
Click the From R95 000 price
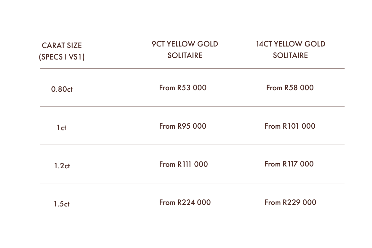pos(183,126)
